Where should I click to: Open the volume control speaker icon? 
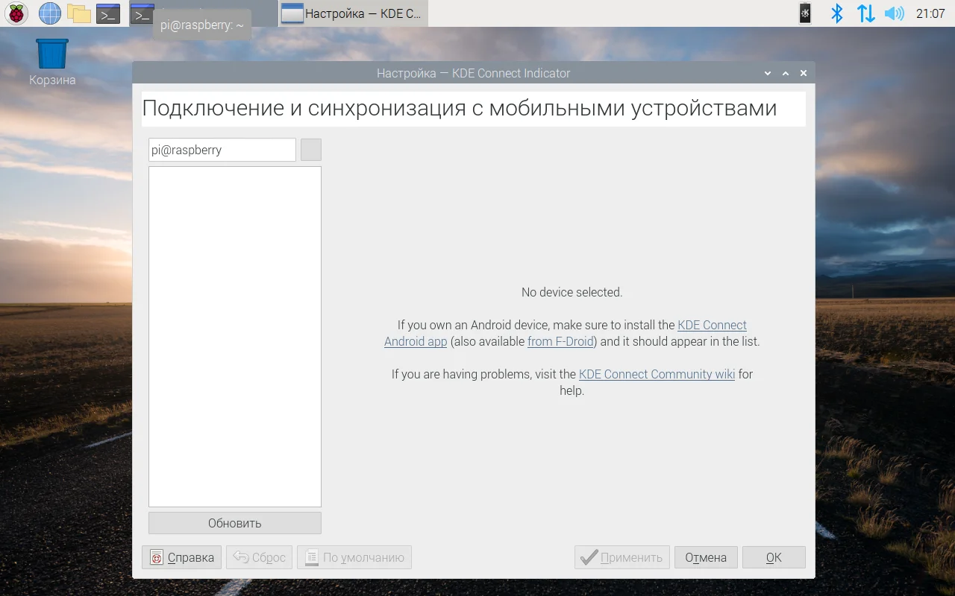(x=894, y=13)
